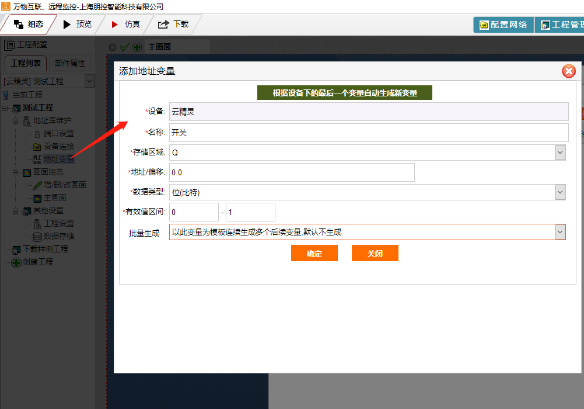Collapse the 地址库维护 tree node
Screen dimensions: 584x409
click(x=16, y=121)
